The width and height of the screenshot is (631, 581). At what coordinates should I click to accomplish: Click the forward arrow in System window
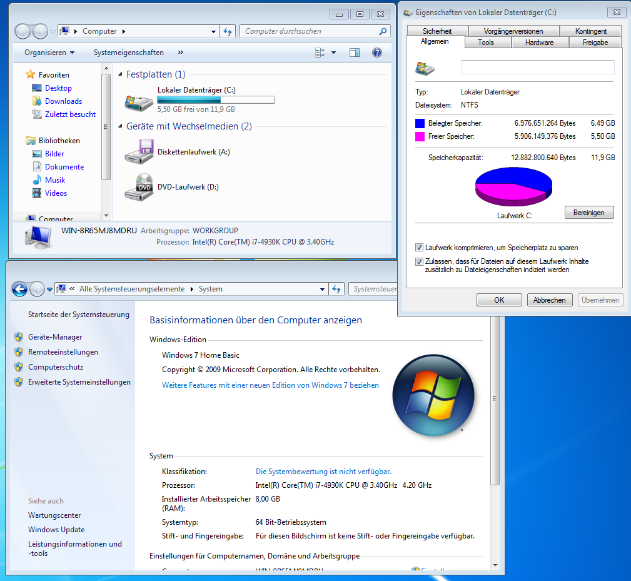pyautogui.click(x=37, y=289)
